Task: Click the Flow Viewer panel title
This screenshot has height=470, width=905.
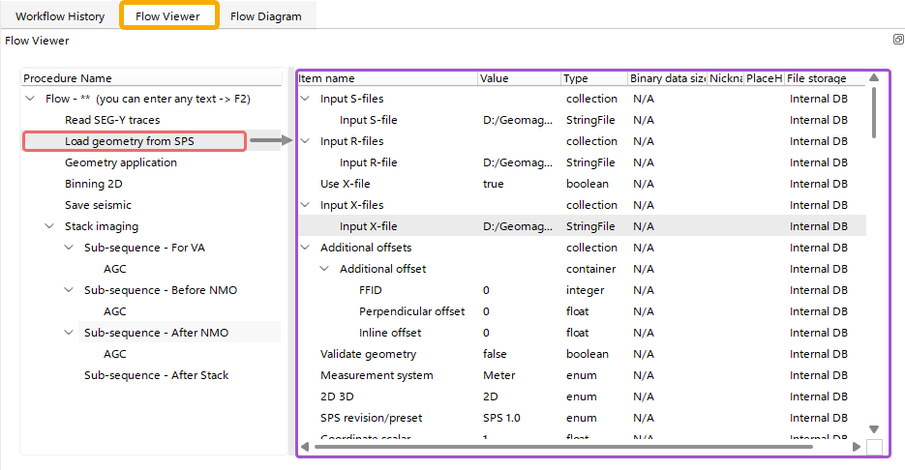Action: (37, 41)
